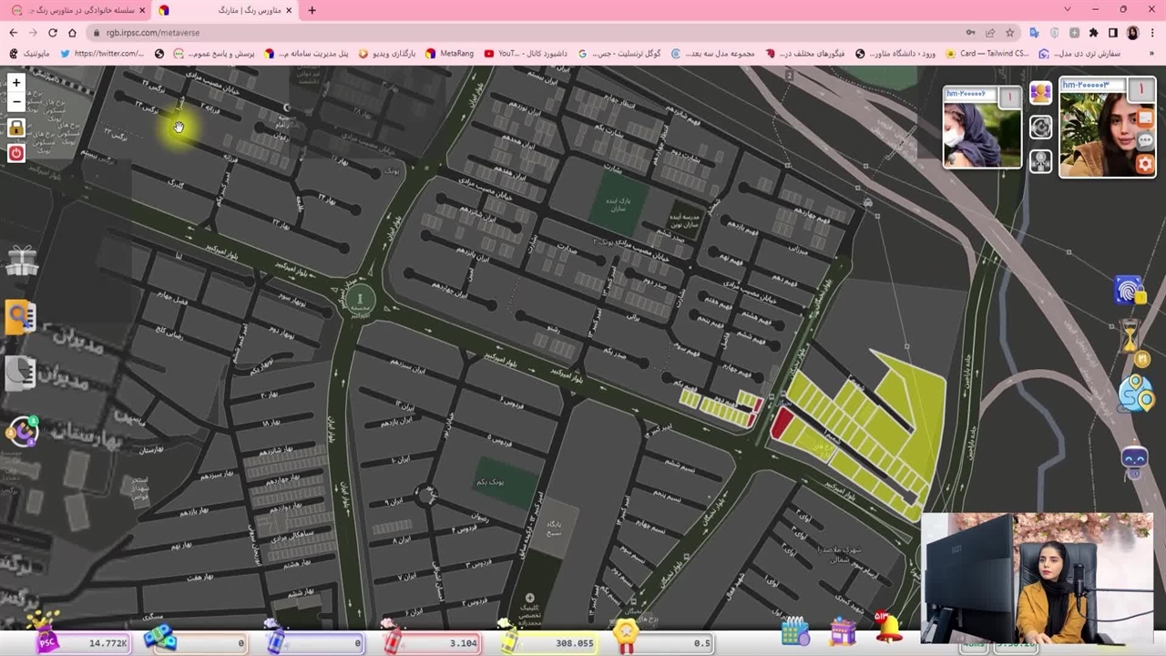Open the robot assistant icon
The width and height of the screenshot is (1166, 656).
coord(1134,458)
